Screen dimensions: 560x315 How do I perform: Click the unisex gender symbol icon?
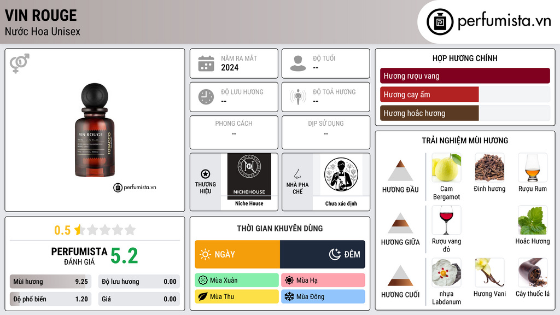click(x=20, y=63)
